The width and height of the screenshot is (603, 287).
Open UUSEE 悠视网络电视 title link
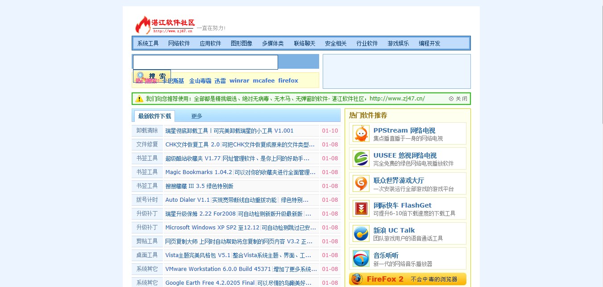pos(405,156)
